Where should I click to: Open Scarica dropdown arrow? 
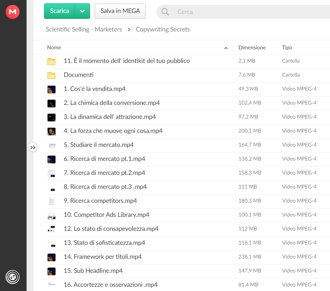point(82,11)
